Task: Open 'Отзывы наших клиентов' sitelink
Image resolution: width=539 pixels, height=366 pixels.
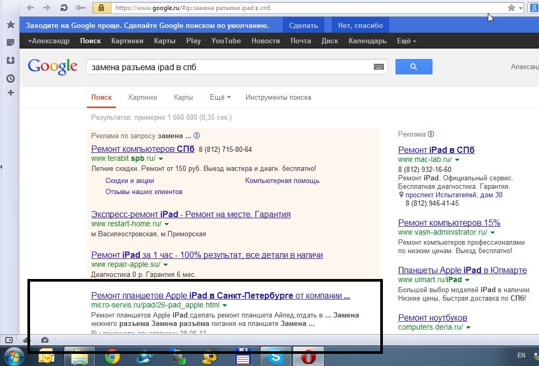Action: pyautogui.click(x=143, y=192)
